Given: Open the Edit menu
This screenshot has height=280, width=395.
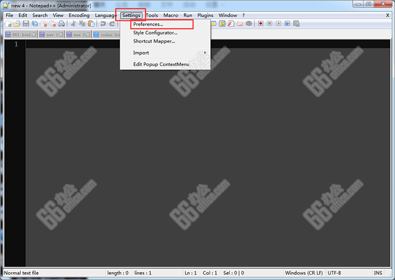Looking at the screenshot, I should point(23,15).
